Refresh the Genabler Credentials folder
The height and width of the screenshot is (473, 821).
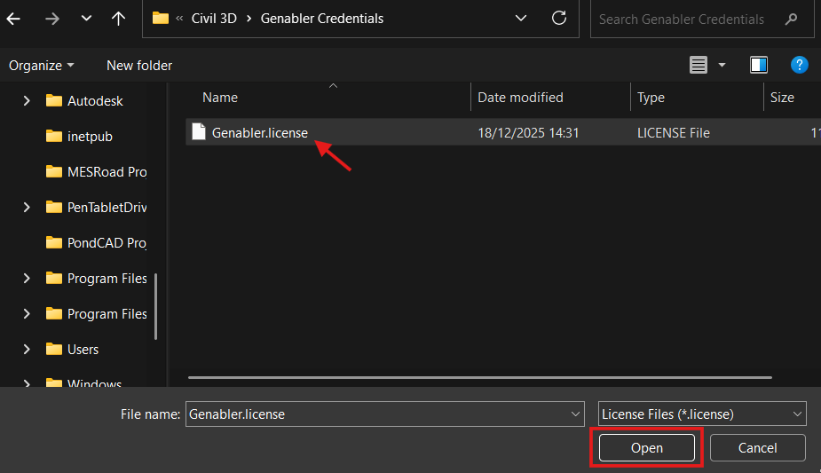point(559,19)
